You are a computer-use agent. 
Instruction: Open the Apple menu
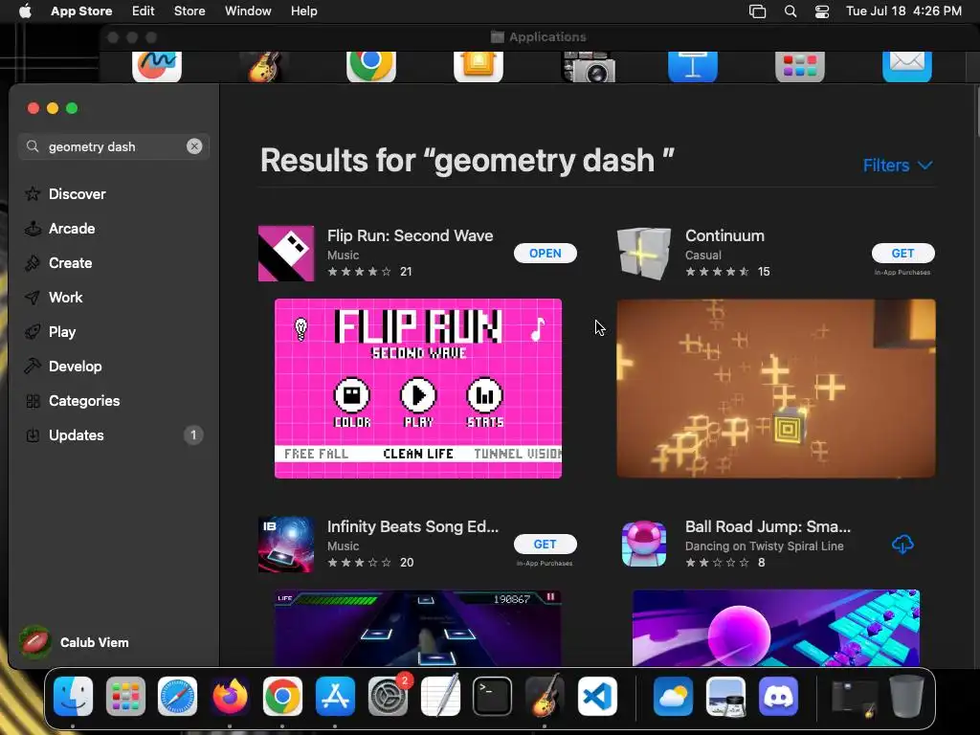25,11
